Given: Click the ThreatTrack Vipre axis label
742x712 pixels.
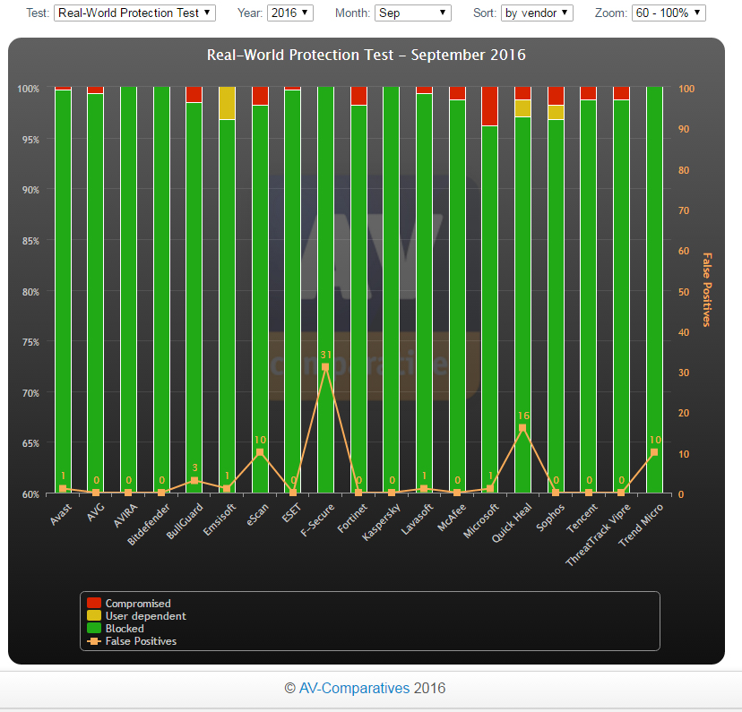Looking at the screenshot, I should click(598, 535).
